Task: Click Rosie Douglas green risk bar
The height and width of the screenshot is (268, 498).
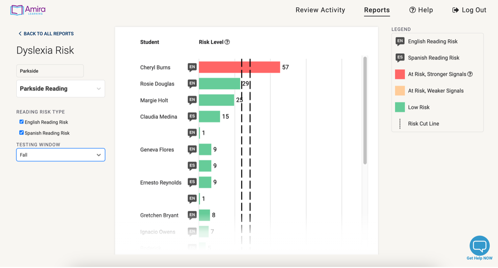Action: (219, 84)
